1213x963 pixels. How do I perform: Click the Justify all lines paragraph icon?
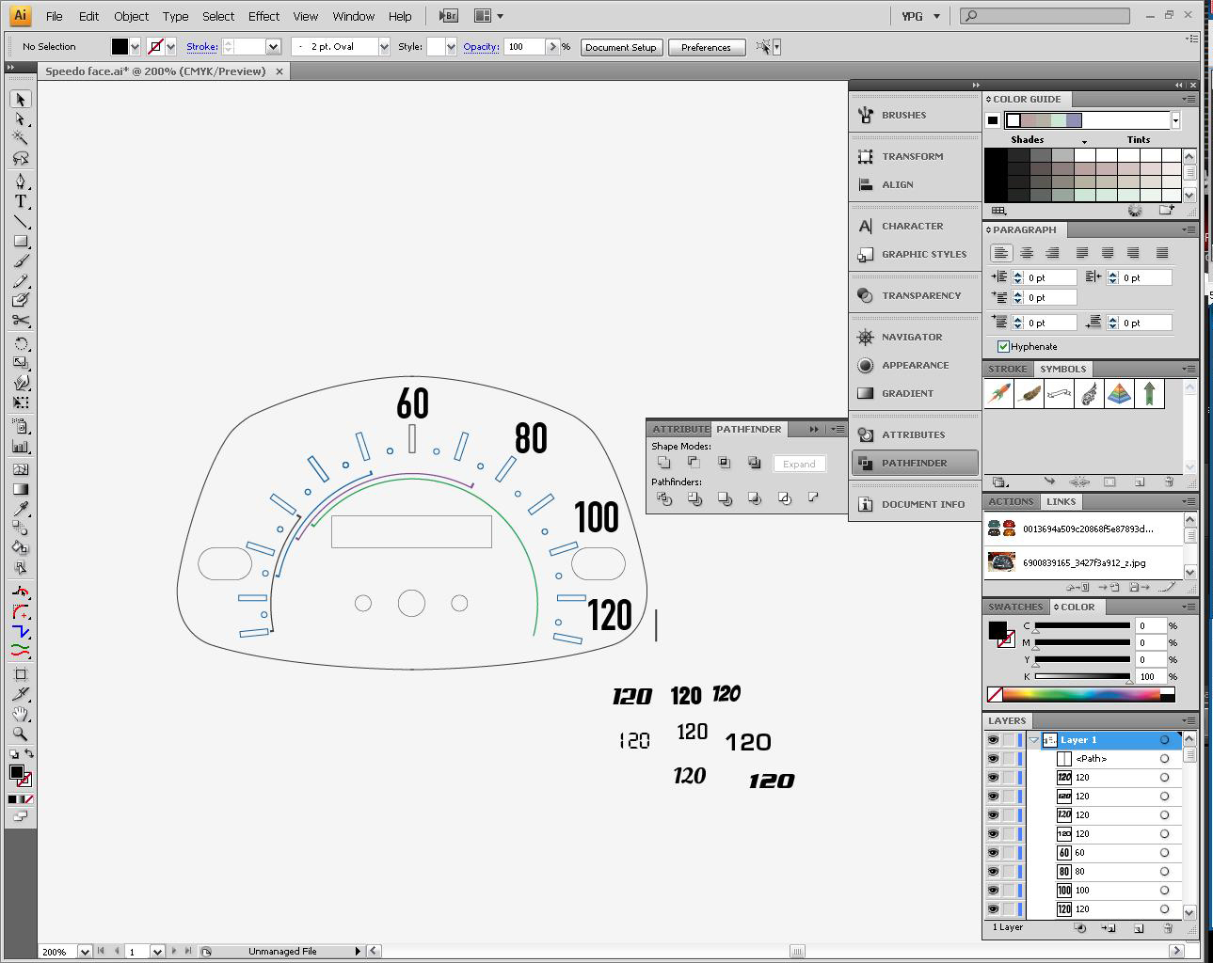(1162, 253)
